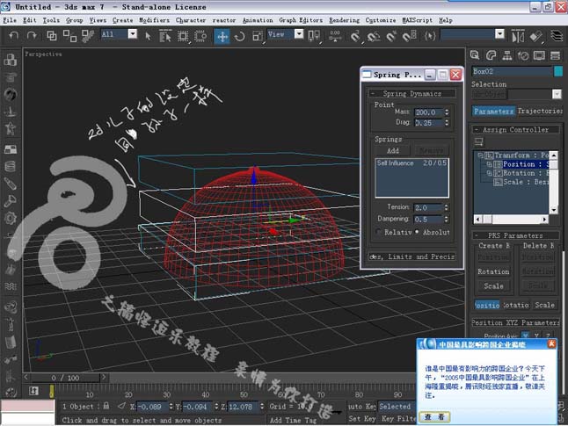Open the Graph Editors menu
Viewport: 568px width, 426px height.
[301, 20]
